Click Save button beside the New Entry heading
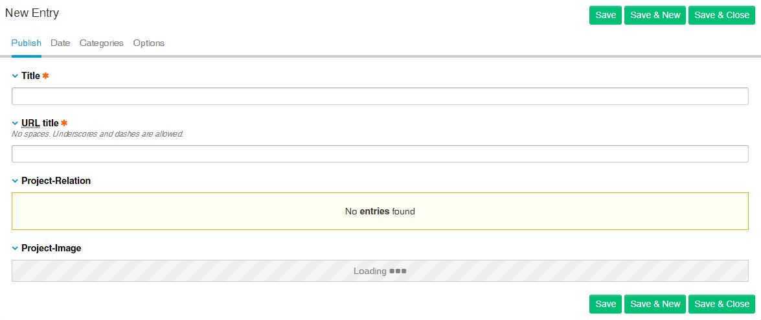 (605, 15)
